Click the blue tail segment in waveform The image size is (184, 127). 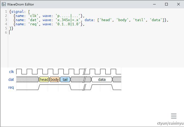pyautogui.click(x=65, y=80)
